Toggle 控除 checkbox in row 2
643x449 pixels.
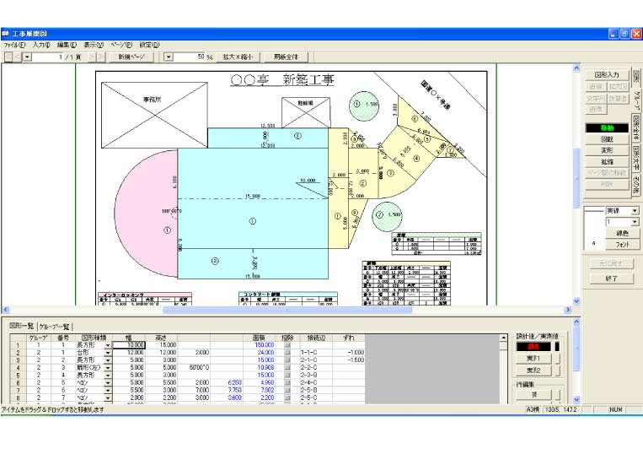[x=287, y=352]
